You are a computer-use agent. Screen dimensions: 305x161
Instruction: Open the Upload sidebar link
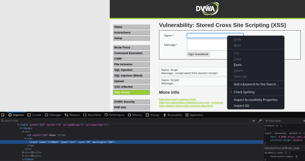pos(131,81)
